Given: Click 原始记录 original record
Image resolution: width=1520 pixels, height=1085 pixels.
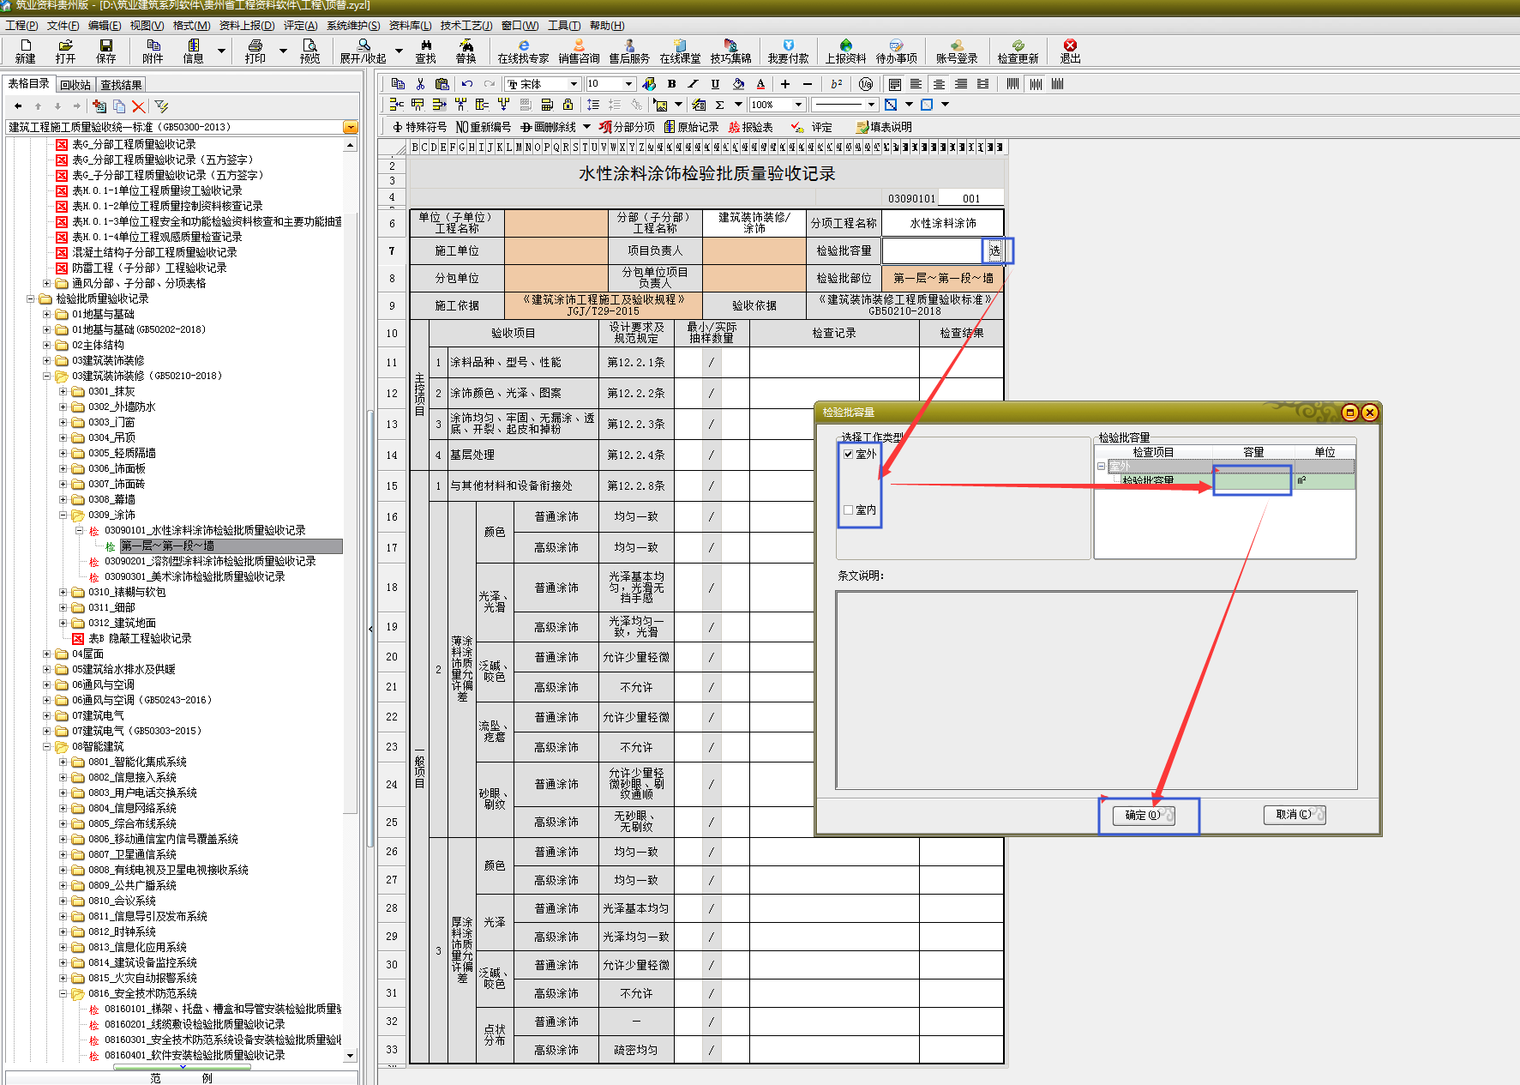Looking at the screenshot, I should tap(691, 127).
